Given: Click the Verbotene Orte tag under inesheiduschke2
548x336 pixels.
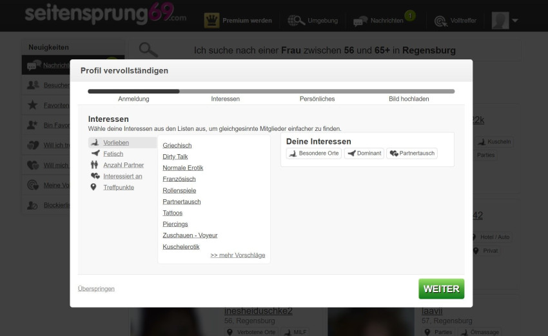Looking at the screenshot, I should click(x=251, y=331).
